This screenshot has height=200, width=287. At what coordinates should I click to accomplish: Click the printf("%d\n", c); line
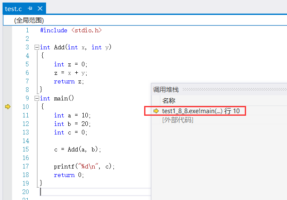coord(84,166)
